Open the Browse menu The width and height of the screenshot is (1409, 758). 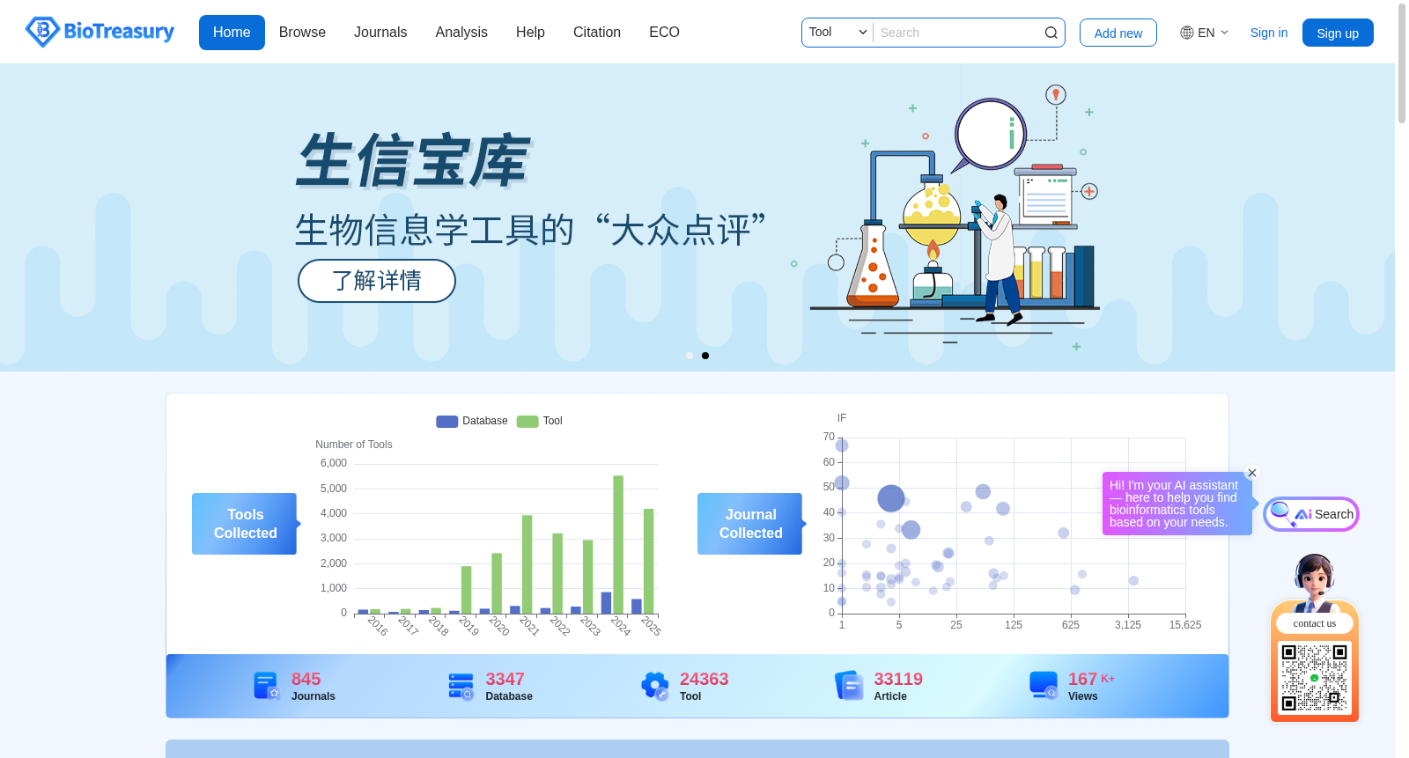coord(302,33)
